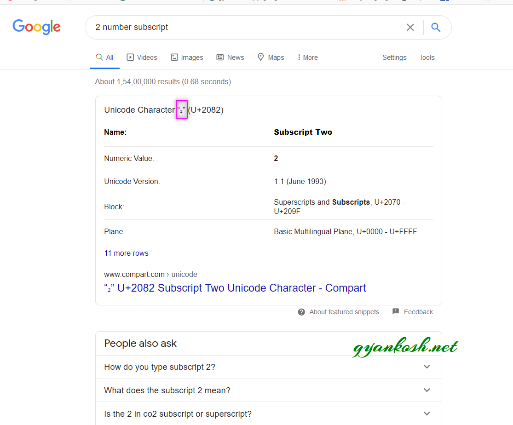Expand the co2 subscript or superscript question

(x=268, y=414)
